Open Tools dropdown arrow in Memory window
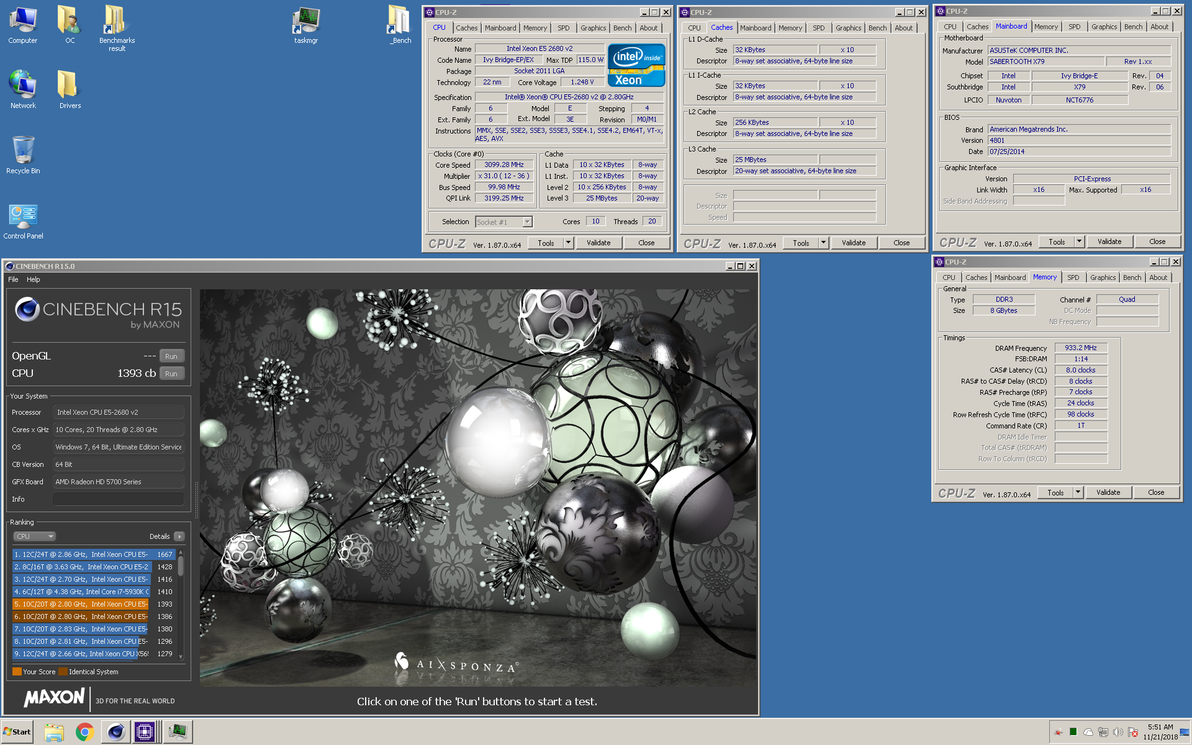 [1078, 492]
